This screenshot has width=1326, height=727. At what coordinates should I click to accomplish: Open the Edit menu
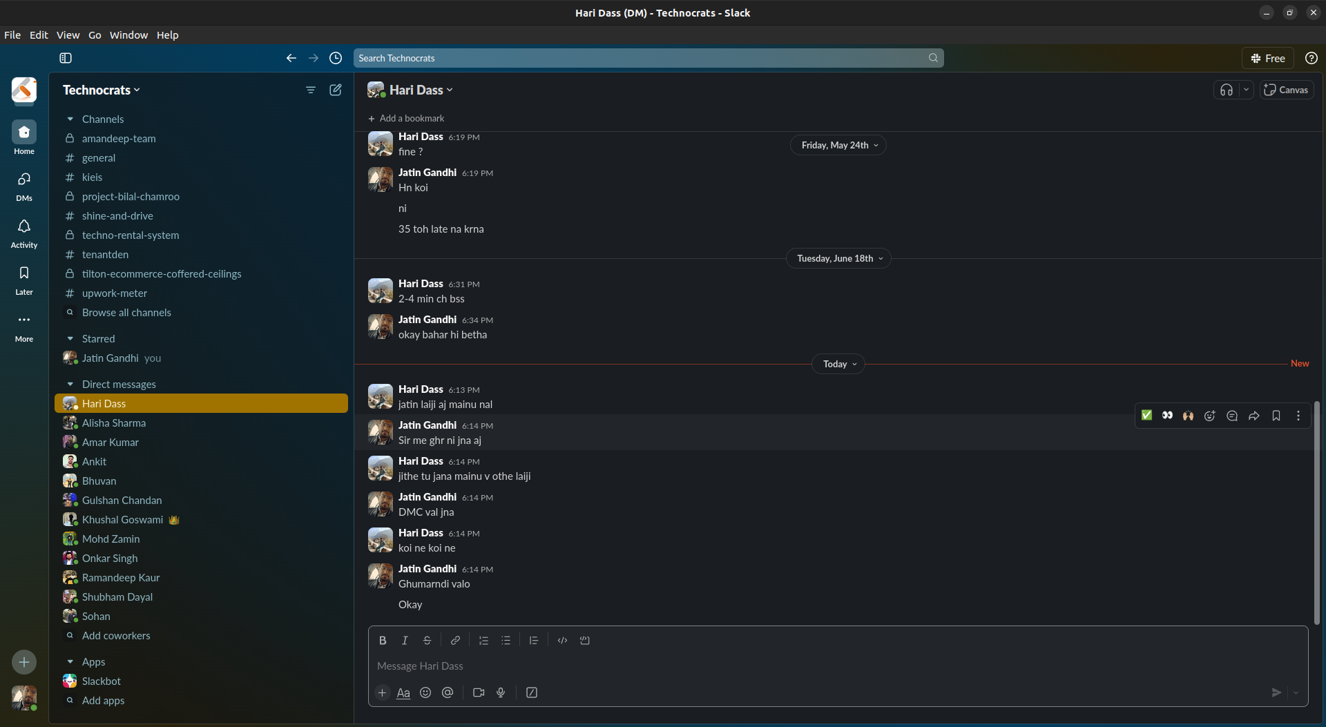pyautogui.click(x=39, y=35)
